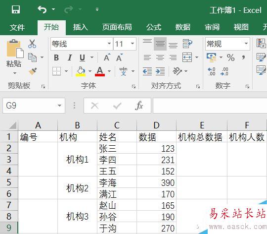This screenshot has width=267, height=234.
Task: Open the 字体 dialog launcher
Action: [x=134, y=87]
